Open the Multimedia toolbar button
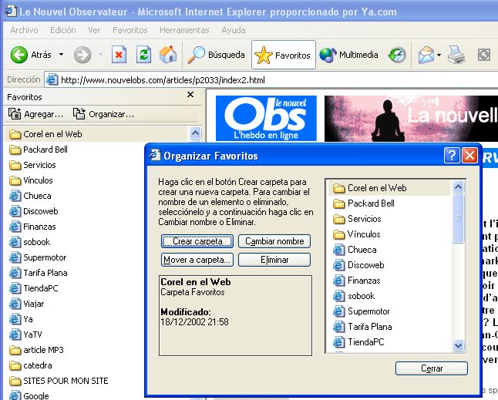Viewport: 498px width, 400px height. click(348, 55)
